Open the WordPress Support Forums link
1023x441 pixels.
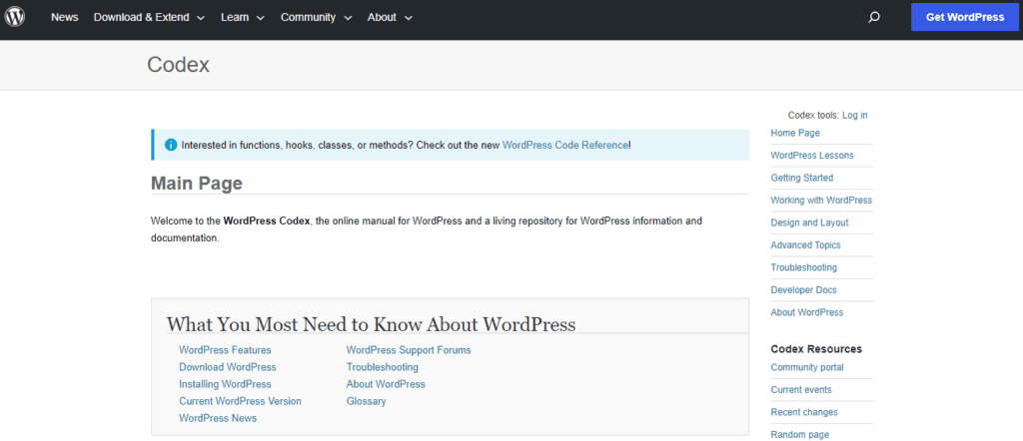click(408, 350)
